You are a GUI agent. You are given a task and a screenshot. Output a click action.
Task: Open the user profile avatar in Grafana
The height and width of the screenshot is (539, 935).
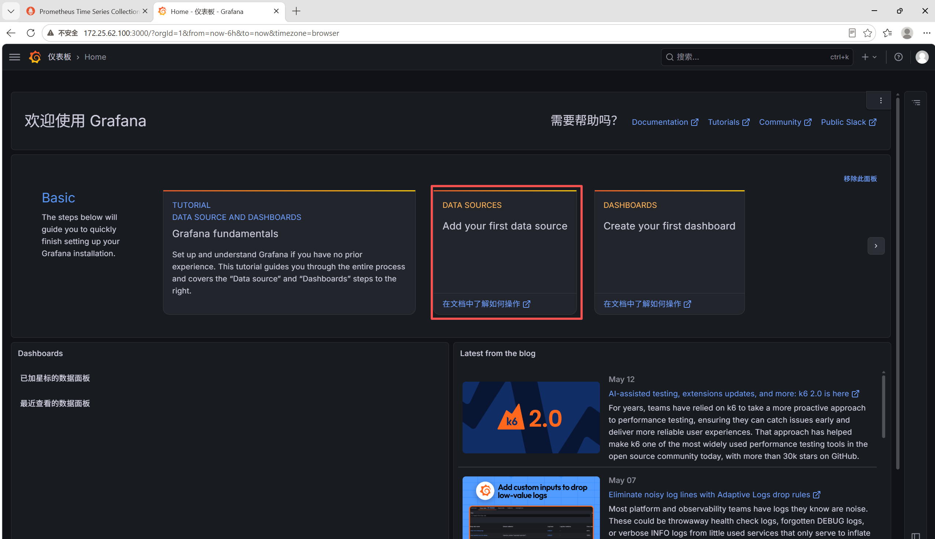click(922, 57)
